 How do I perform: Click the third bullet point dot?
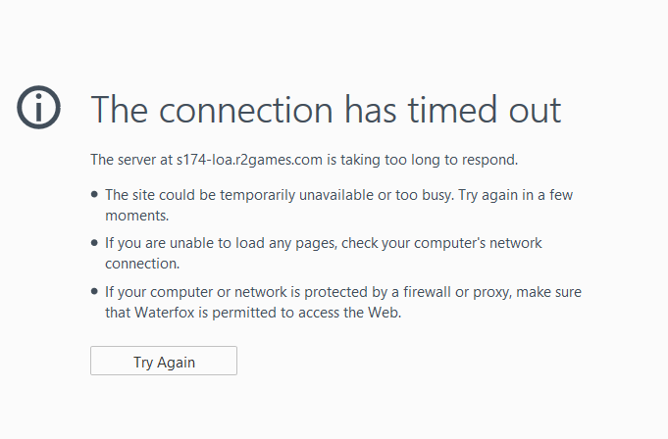[x=94, y=292]
